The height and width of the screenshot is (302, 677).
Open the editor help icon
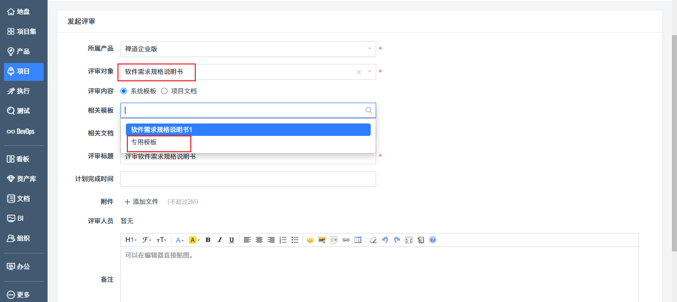click(433, 240)
